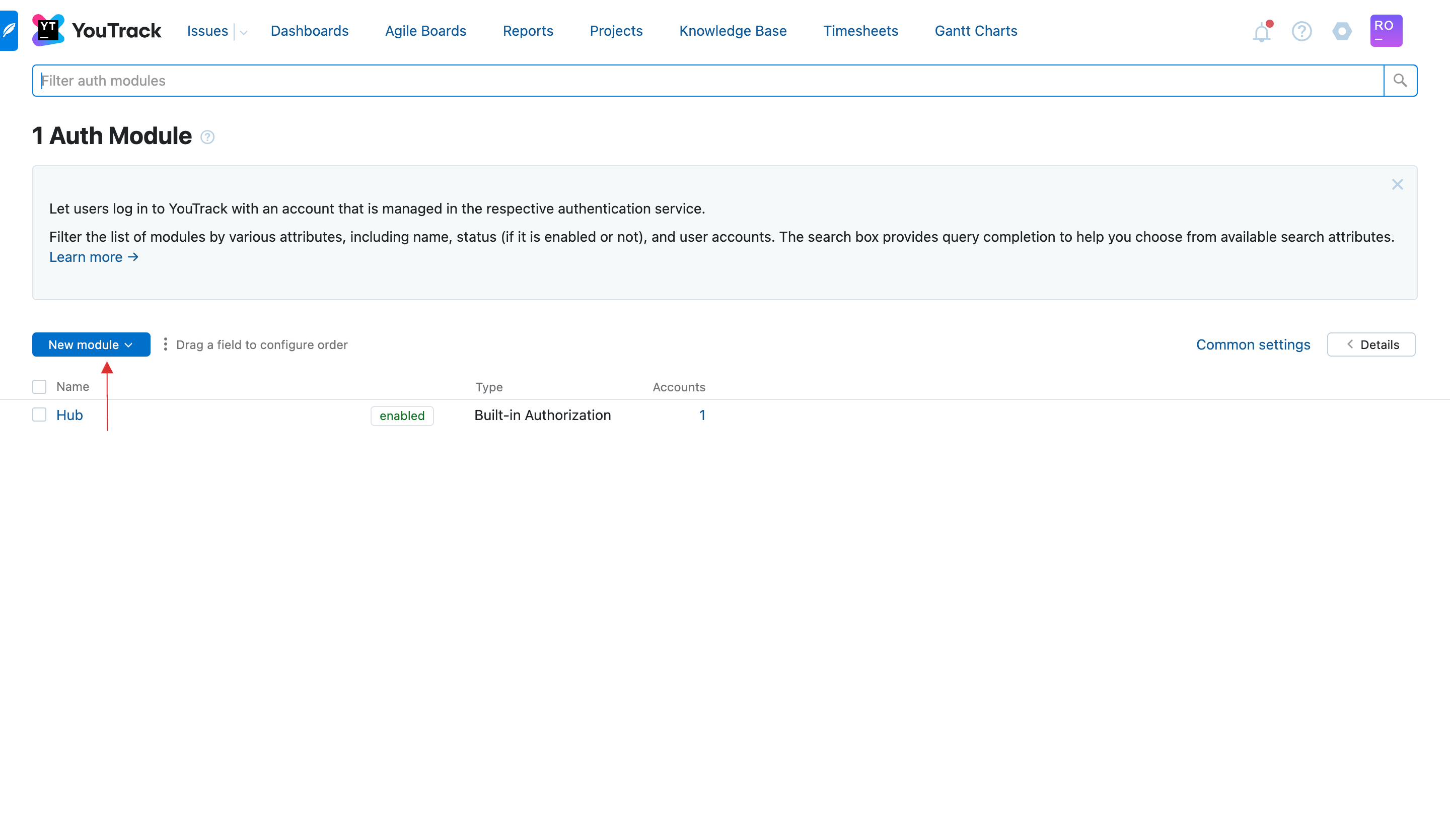Click the Hub accounts count 1
The image size is (1450, 827).
pos(702,415)
